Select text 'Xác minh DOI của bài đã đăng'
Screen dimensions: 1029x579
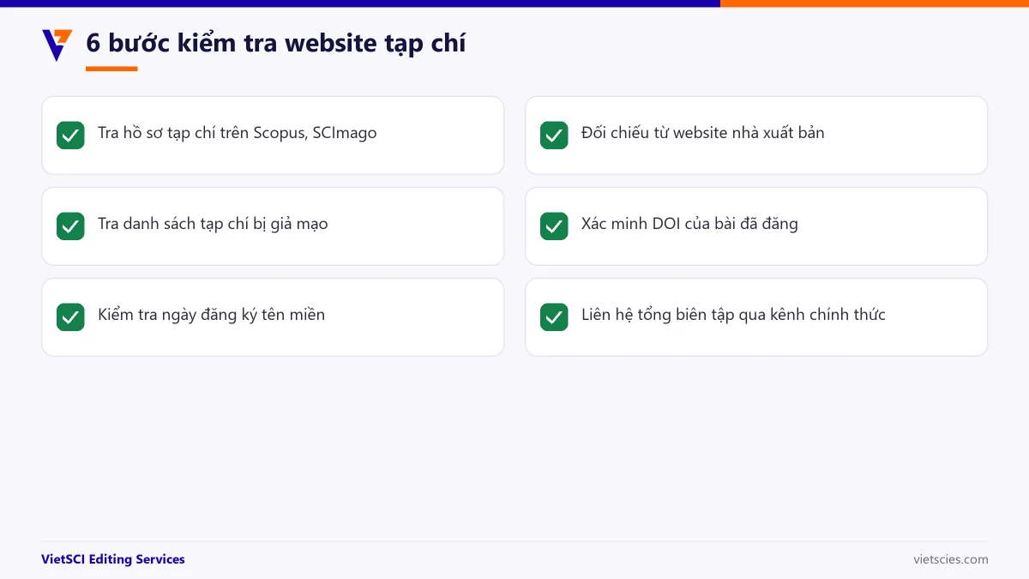(x=689, y=224)
